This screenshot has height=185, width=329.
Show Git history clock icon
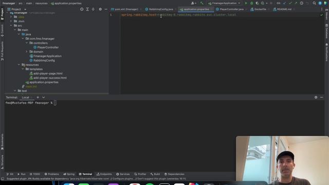pyautogui.click(x=302, y=3)
